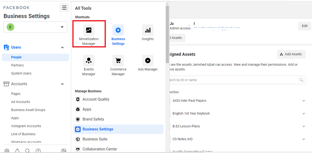
Task: Click the Collaboration Center label
Action: [100, 149]
